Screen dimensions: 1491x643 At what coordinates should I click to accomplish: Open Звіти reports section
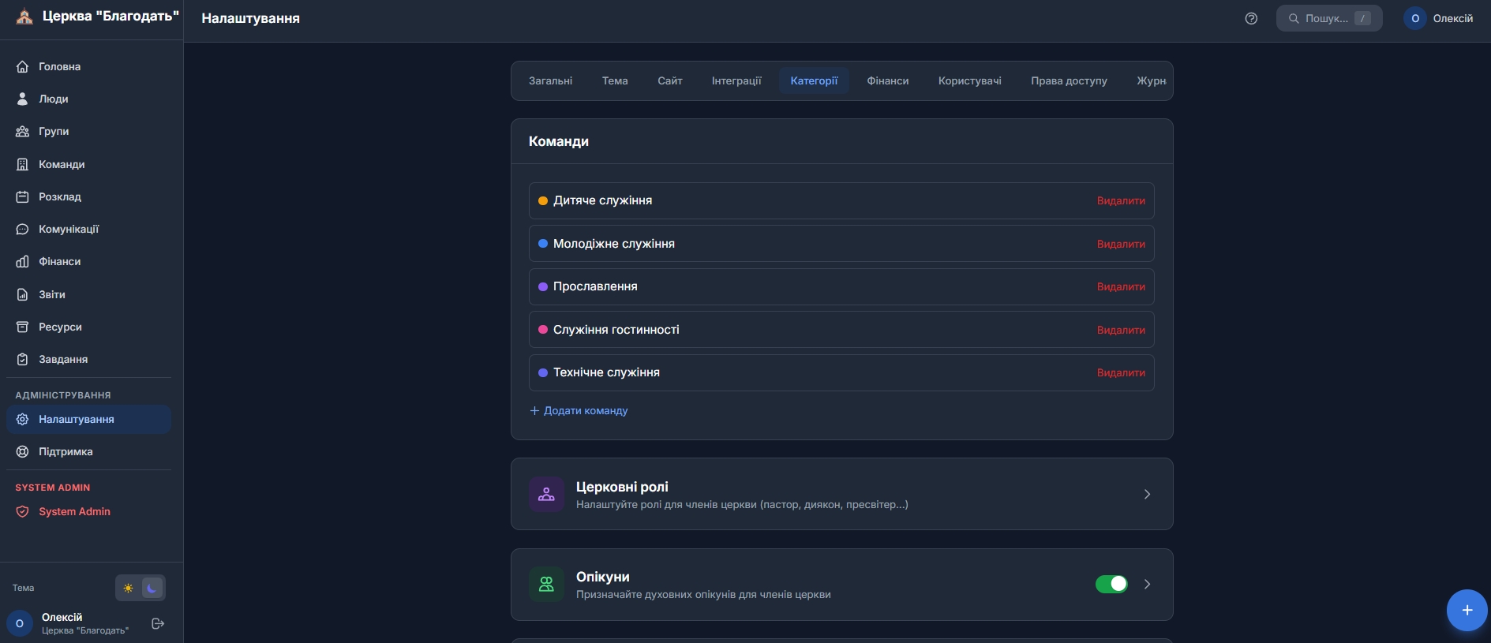click(x=52, y=294)
